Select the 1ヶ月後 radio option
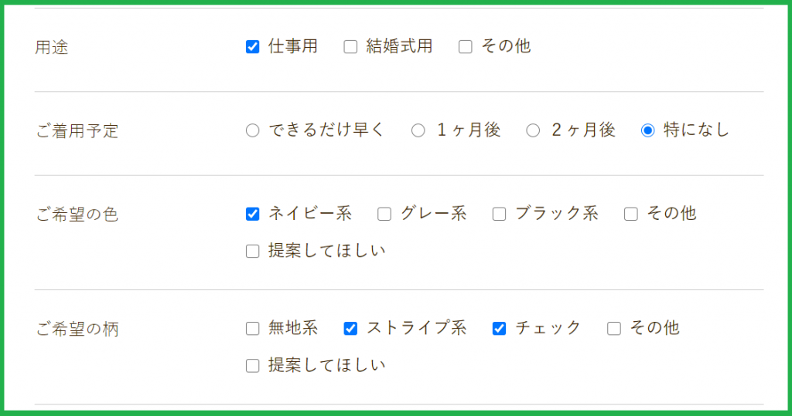Viewport: 792px width, 416px height. click(x=418, y=130)
